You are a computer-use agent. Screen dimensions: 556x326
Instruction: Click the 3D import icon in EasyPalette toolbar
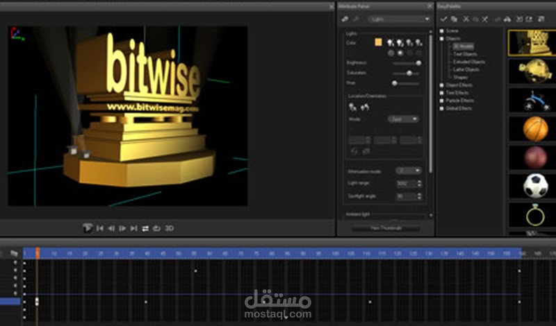click(x=519, y=19)
